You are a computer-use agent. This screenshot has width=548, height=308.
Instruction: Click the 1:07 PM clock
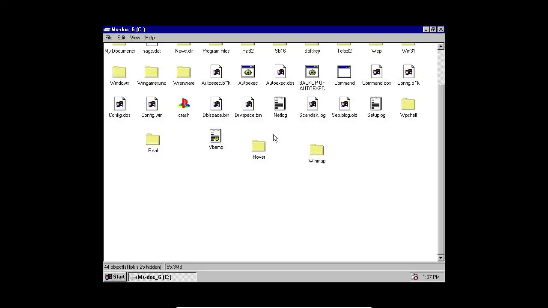coord(431,277)
